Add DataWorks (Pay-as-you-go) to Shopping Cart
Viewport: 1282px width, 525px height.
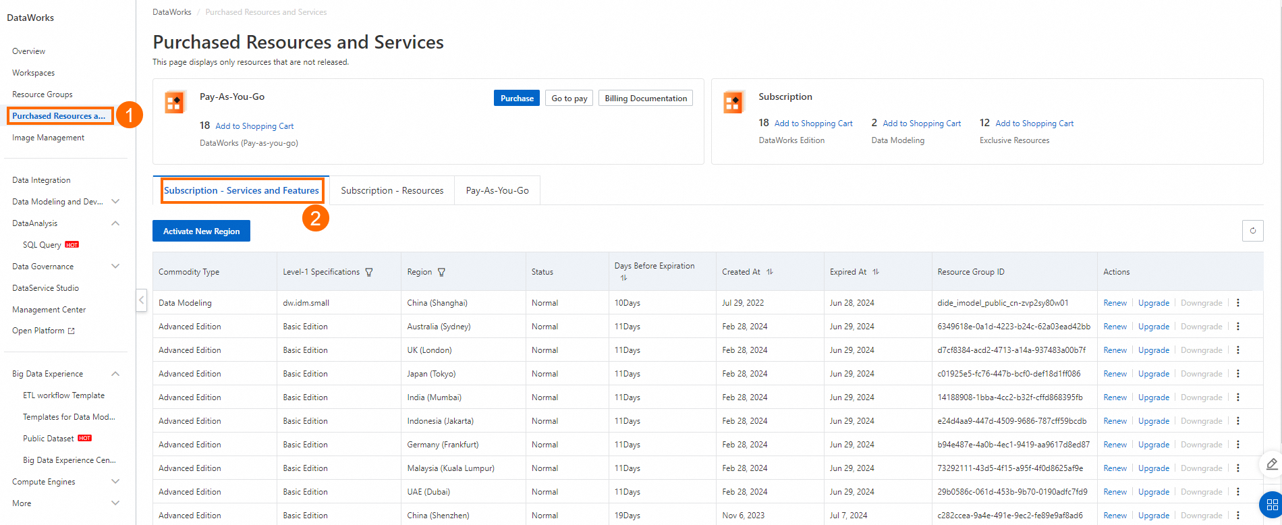coord(254,126)
